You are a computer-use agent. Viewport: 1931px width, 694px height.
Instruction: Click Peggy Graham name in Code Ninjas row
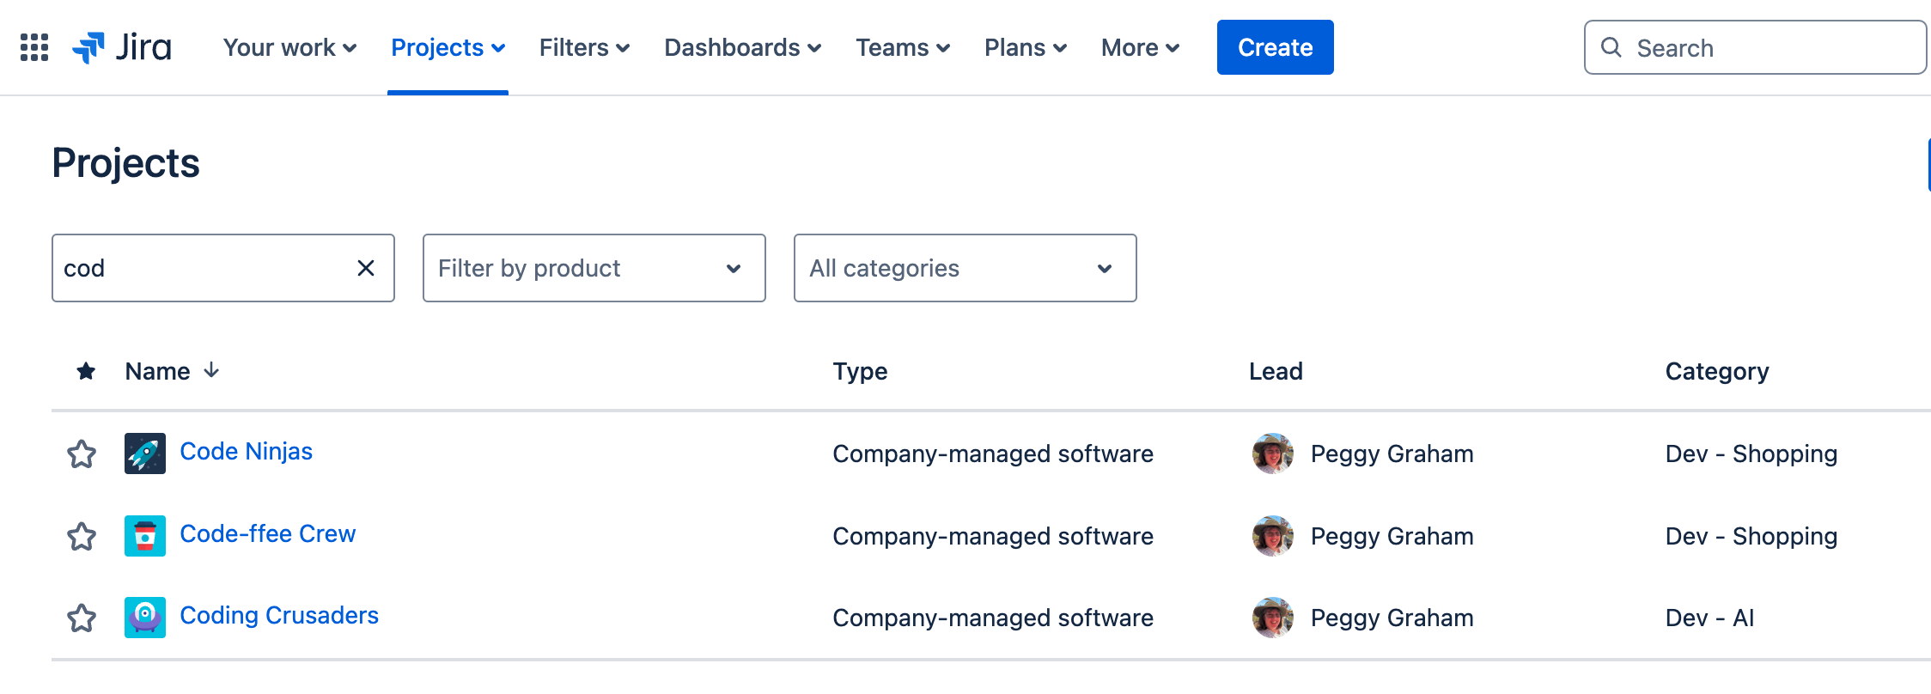point(1392,454)
